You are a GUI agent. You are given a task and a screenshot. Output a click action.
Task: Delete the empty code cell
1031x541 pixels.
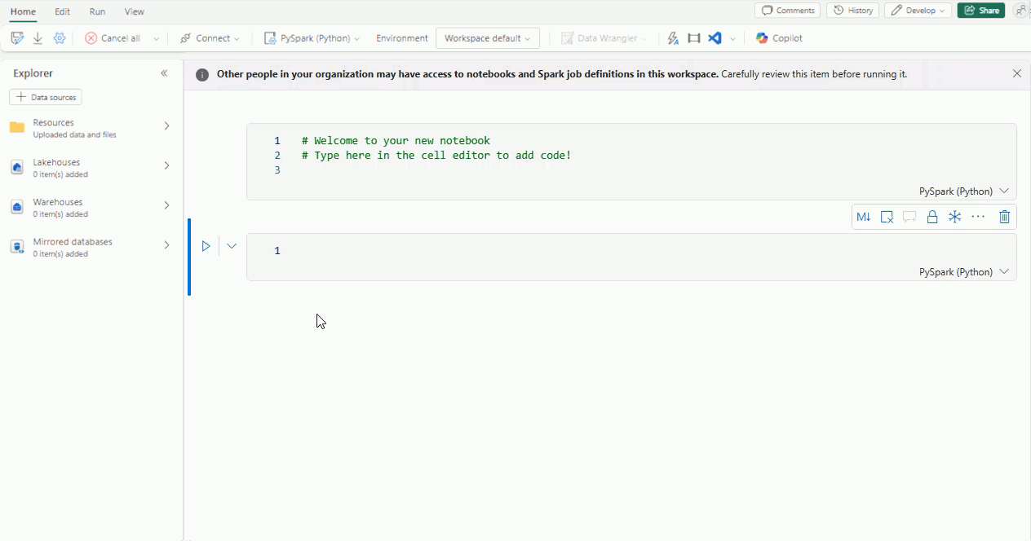1004,217
